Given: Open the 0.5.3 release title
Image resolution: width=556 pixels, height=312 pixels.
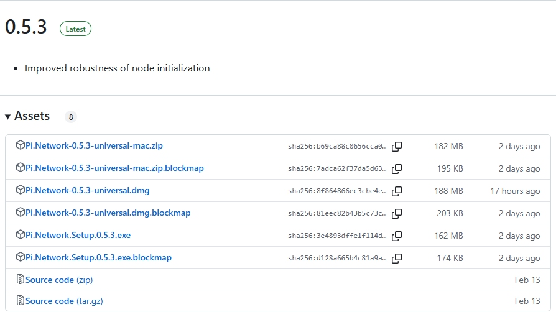Looking at the screenshot, I should click(x=26, y=27).
